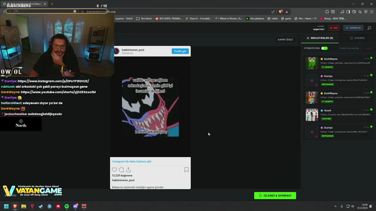Image resolution: width=376 pixels, height=211 pixels.
Task: Click the hakkiniveren_post profile avatar
Action: click(x=117, y=51)
